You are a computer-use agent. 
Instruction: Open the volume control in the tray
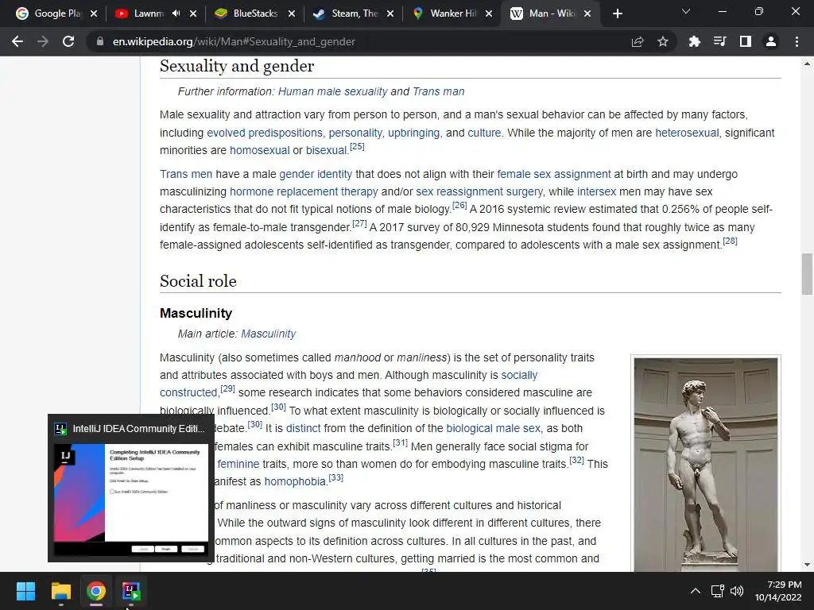point(737,591)
